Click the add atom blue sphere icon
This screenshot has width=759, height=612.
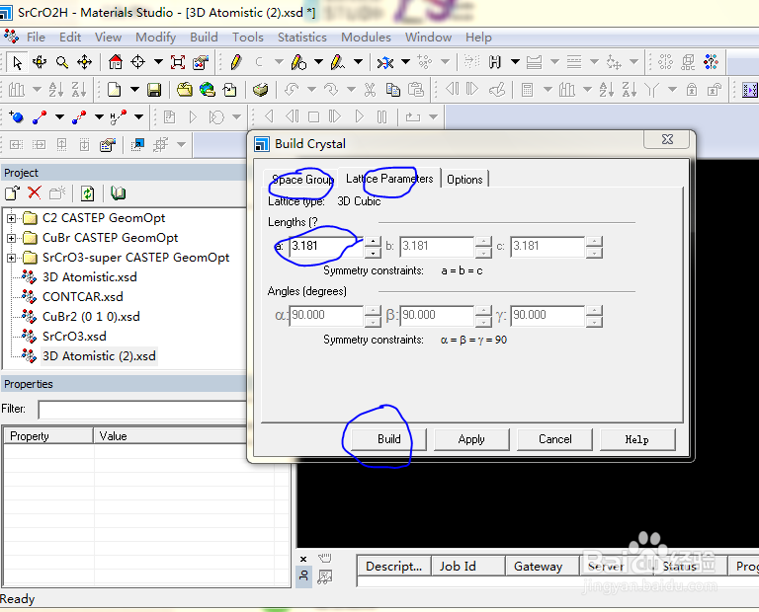pos(16,117)
